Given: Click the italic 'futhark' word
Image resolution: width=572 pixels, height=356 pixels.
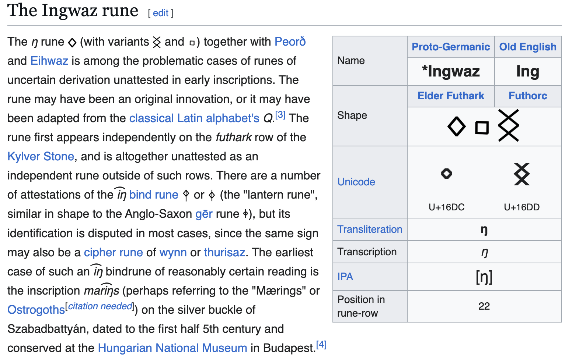Looking at the screenshot, I should (x=234, y=137).
